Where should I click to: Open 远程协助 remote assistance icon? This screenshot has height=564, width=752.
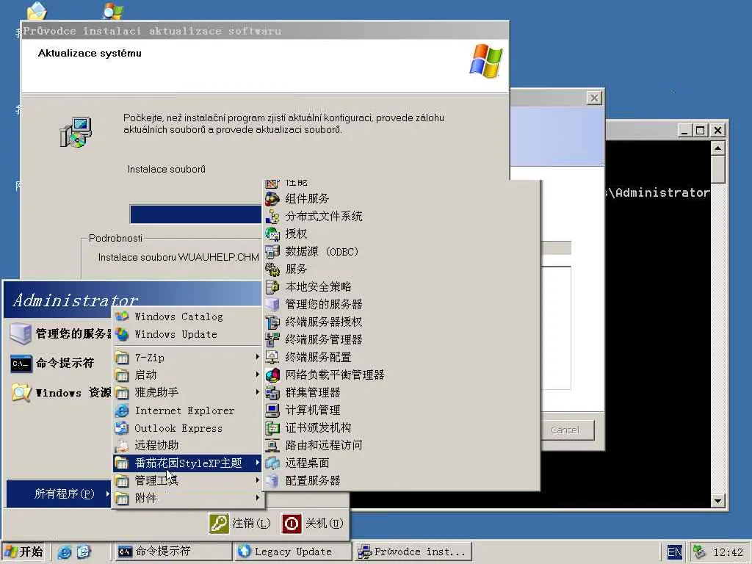click(x=123, y=446)
